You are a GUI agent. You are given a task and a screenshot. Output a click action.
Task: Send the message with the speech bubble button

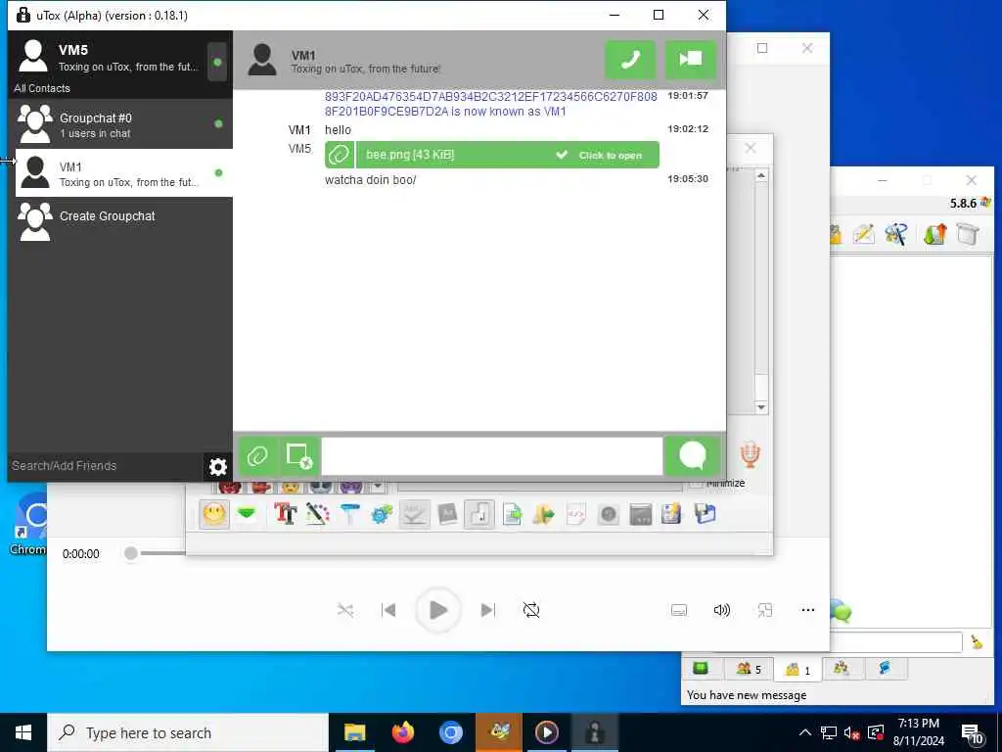[x=692, y=456]
